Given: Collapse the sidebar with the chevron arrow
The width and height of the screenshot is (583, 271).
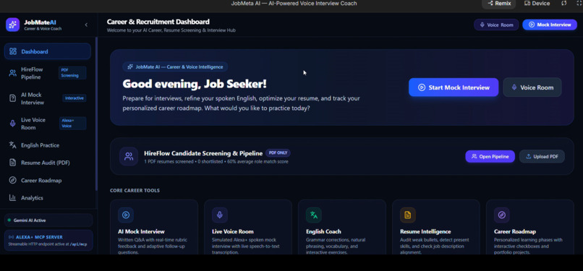Looking at the screenshot, I should pos(86,25).
